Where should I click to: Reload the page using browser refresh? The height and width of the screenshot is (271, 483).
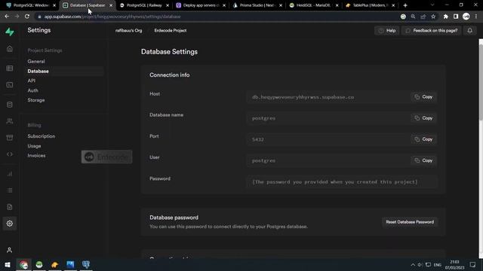coord(27,17)
